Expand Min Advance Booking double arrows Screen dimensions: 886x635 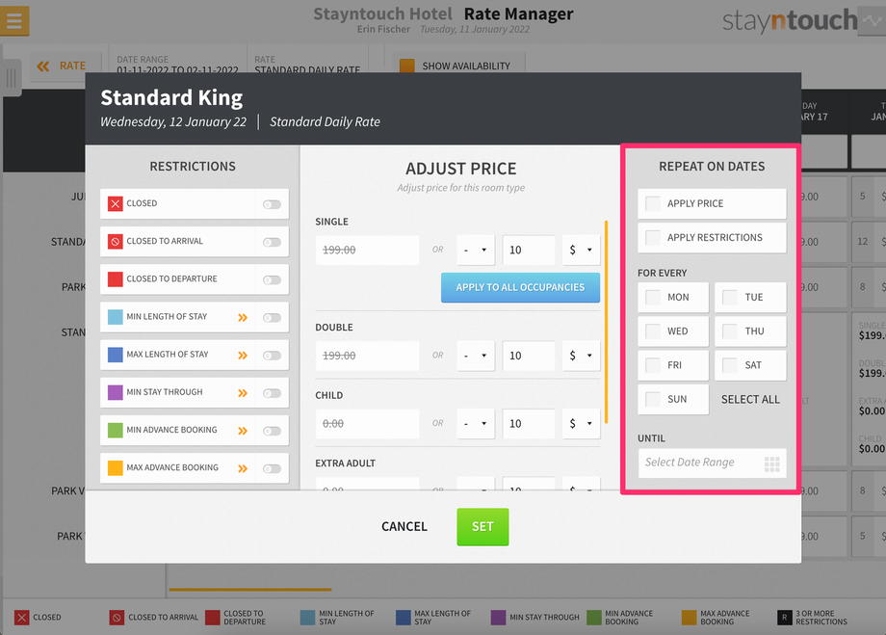(x=243, y=431)
